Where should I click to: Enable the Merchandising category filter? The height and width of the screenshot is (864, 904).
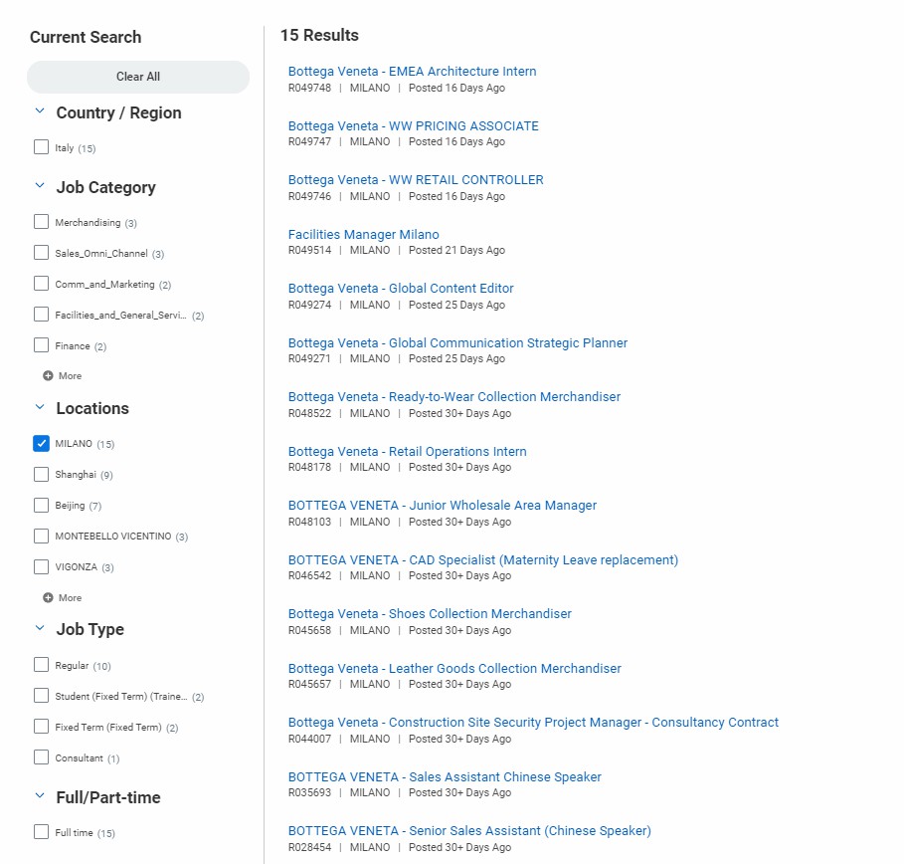41,222
